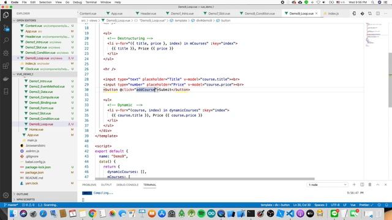Maximize the panel with up chevron
Screen dimensions: 392x220
378,185
